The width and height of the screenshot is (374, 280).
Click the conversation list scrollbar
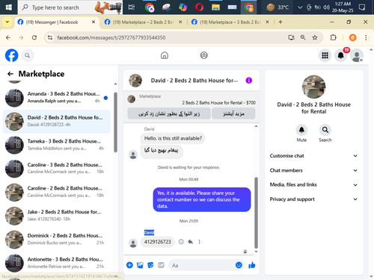pyautogui.click(x=115, y=122)
